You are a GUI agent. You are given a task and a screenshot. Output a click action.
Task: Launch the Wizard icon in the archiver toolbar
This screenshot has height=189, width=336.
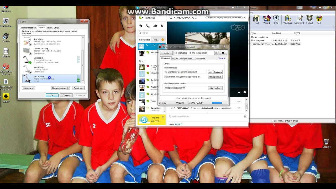coord(266,20)
